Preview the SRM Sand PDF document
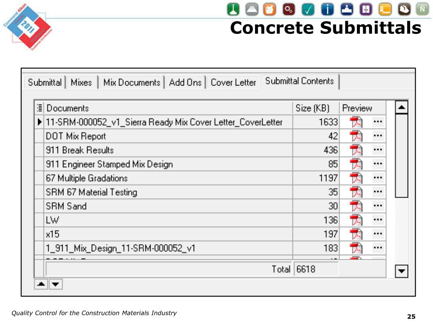 [356, 207]
